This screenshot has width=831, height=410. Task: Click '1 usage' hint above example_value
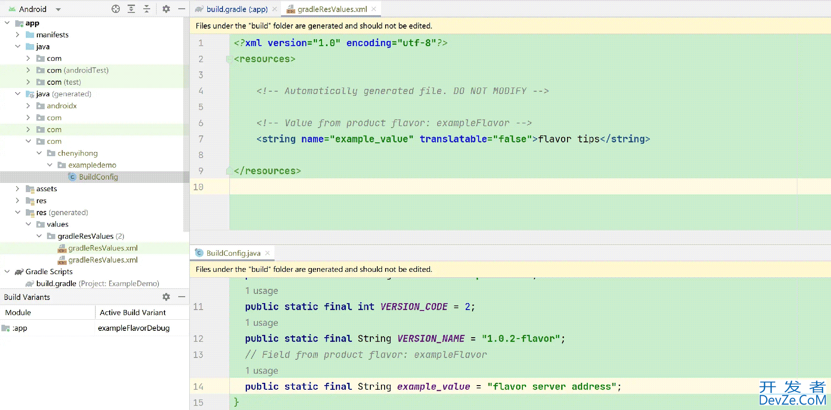(x=261, y=370)
